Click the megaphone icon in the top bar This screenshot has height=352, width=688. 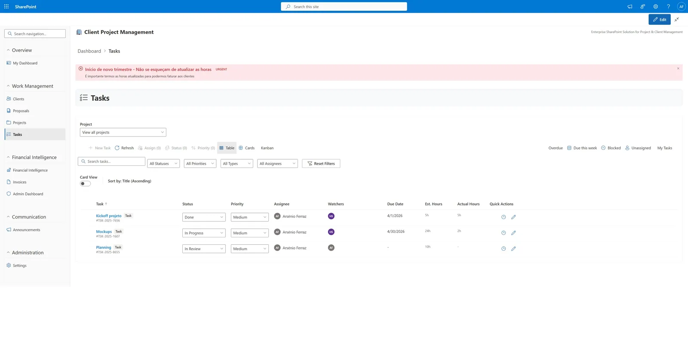[630, 6]
